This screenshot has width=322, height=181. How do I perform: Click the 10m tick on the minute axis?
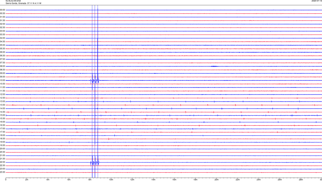tap(111, 180)
